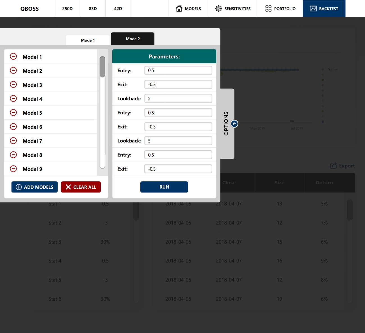
Task: Click the Close column header
Action: [x=229, y=183]
